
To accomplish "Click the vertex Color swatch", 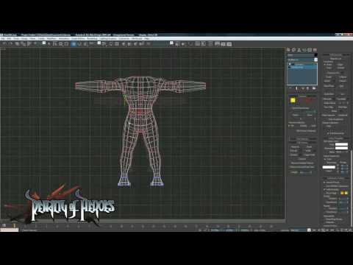I will pos(341,144).
